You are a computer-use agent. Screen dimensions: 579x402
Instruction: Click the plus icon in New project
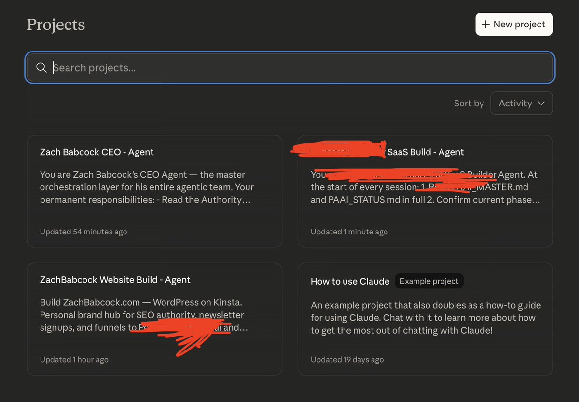(485, 24)
